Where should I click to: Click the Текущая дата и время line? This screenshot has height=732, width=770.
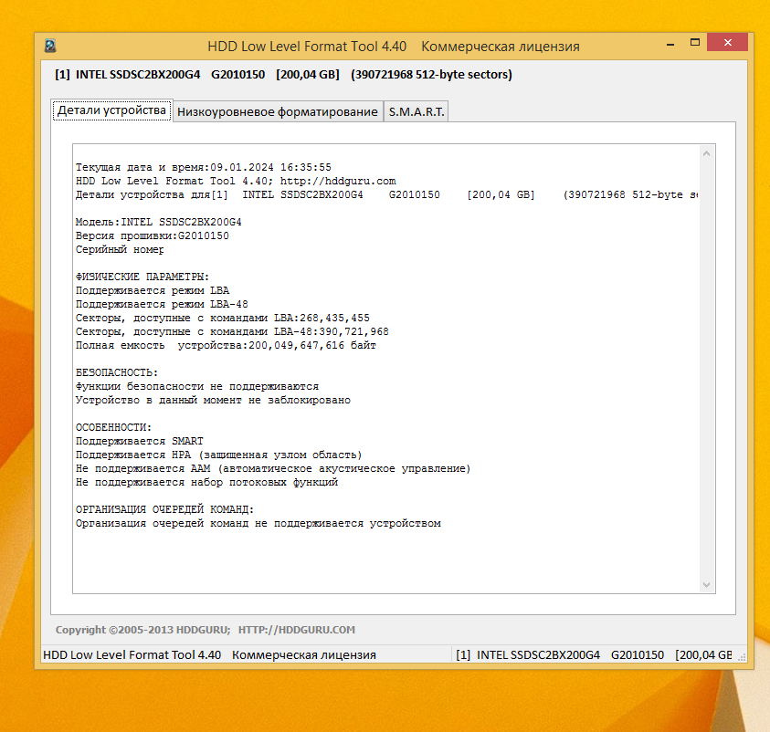click(204, 167)
